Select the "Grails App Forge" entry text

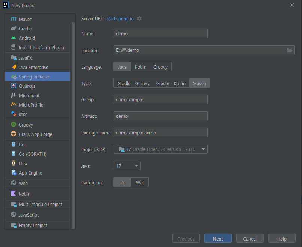pyautogui.click(x=35, y=134)
